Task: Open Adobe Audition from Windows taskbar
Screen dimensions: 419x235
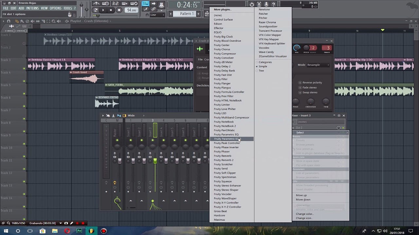Action: pos(79,231)
